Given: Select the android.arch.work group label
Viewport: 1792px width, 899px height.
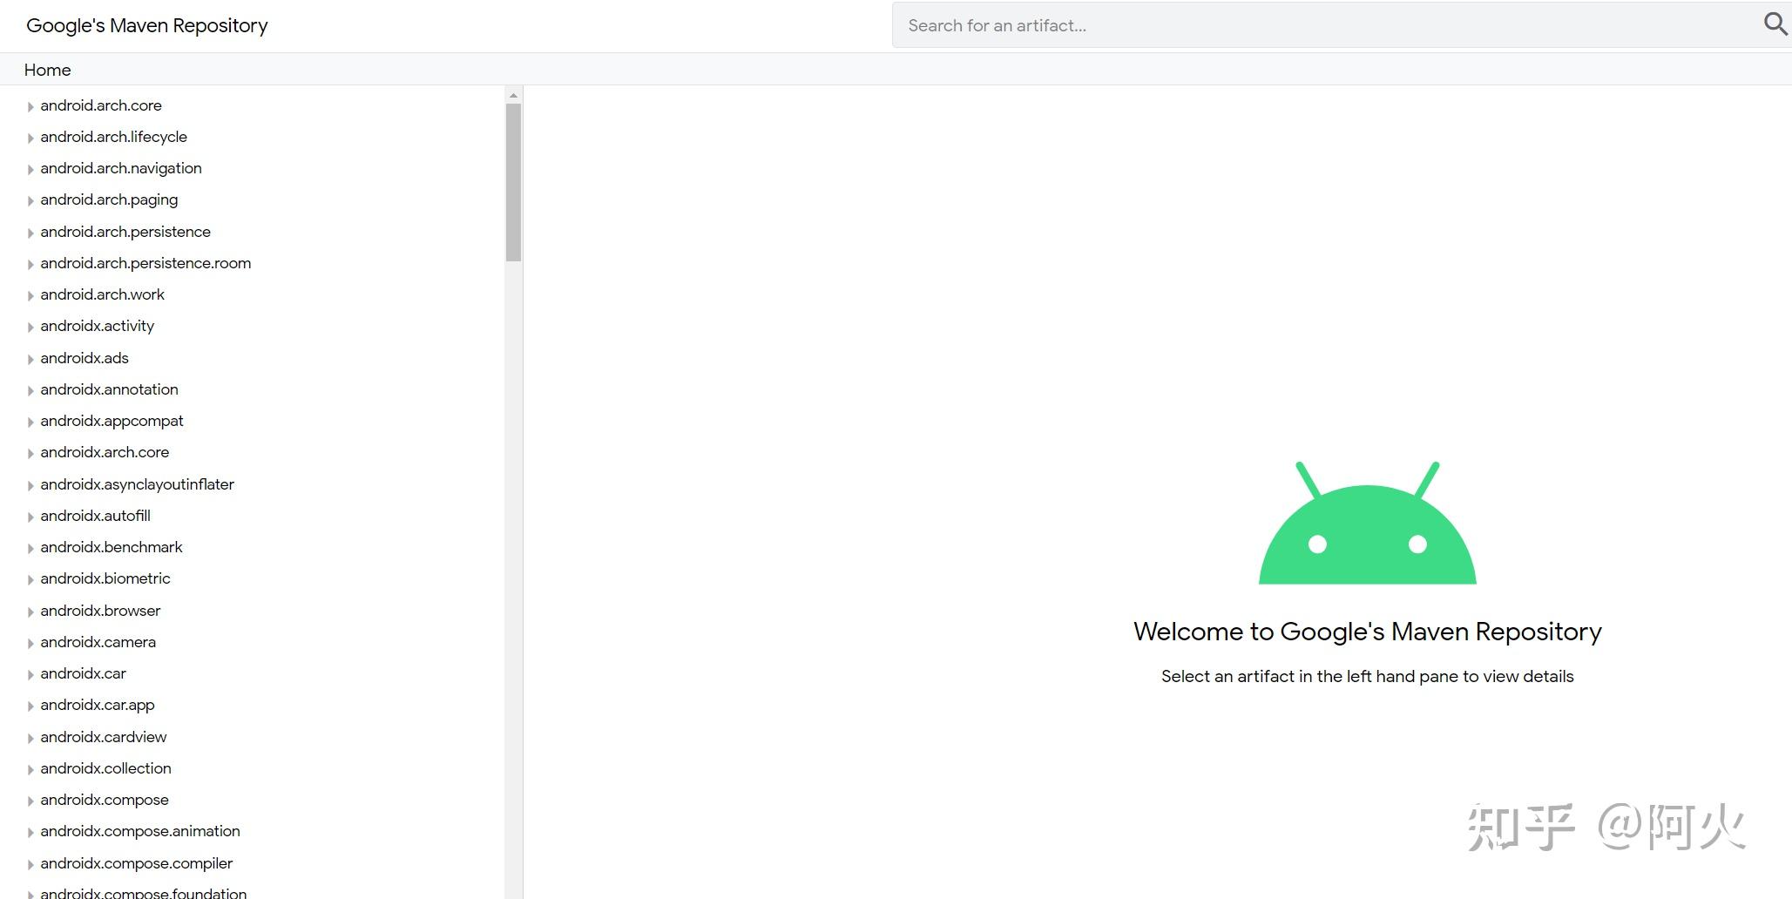Looking at the screenshot, I should click(x=102, y=294).
